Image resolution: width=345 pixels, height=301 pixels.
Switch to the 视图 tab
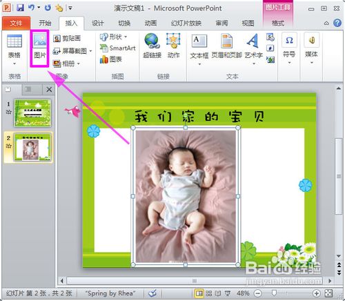pyautogui.click(x=248, y=23)
